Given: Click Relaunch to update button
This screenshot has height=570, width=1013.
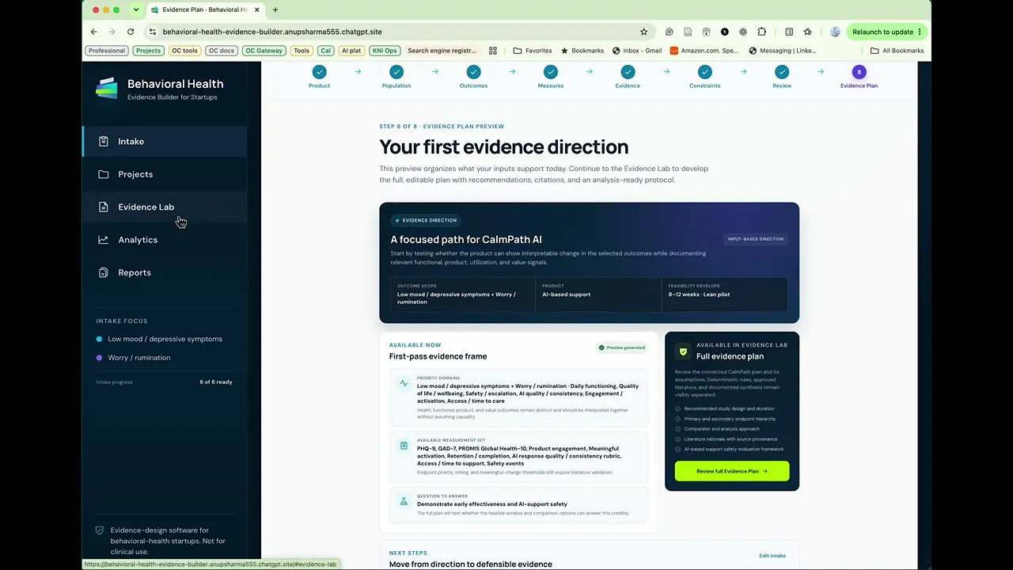Looking at the screenshot, I should [x=886, y=32].
